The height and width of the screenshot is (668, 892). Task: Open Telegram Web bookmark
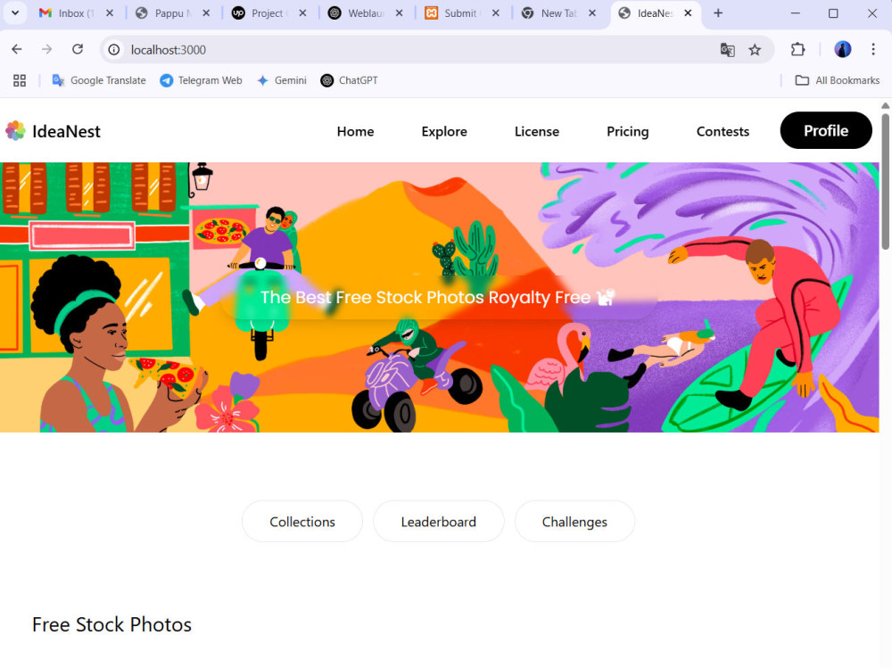(x=201, y=80)
